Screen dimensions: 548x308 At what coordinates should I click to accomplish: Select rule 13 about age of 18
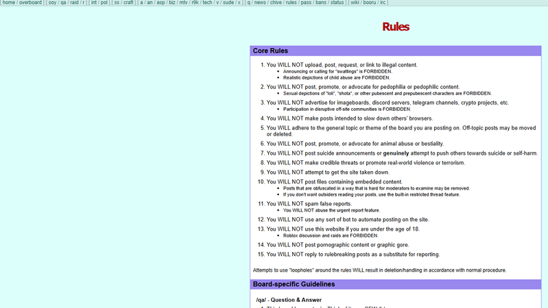[343, 229]
